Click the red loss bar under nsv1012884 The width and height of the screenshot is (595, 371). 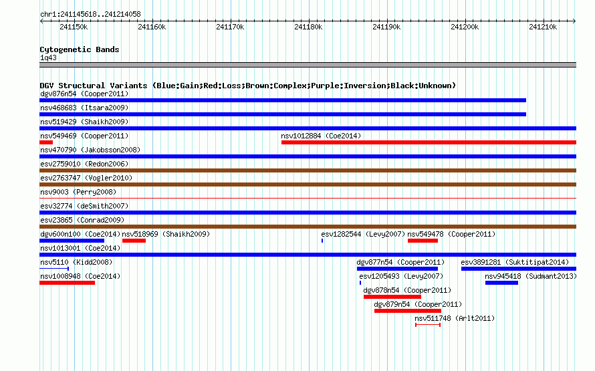coord(429,142)
